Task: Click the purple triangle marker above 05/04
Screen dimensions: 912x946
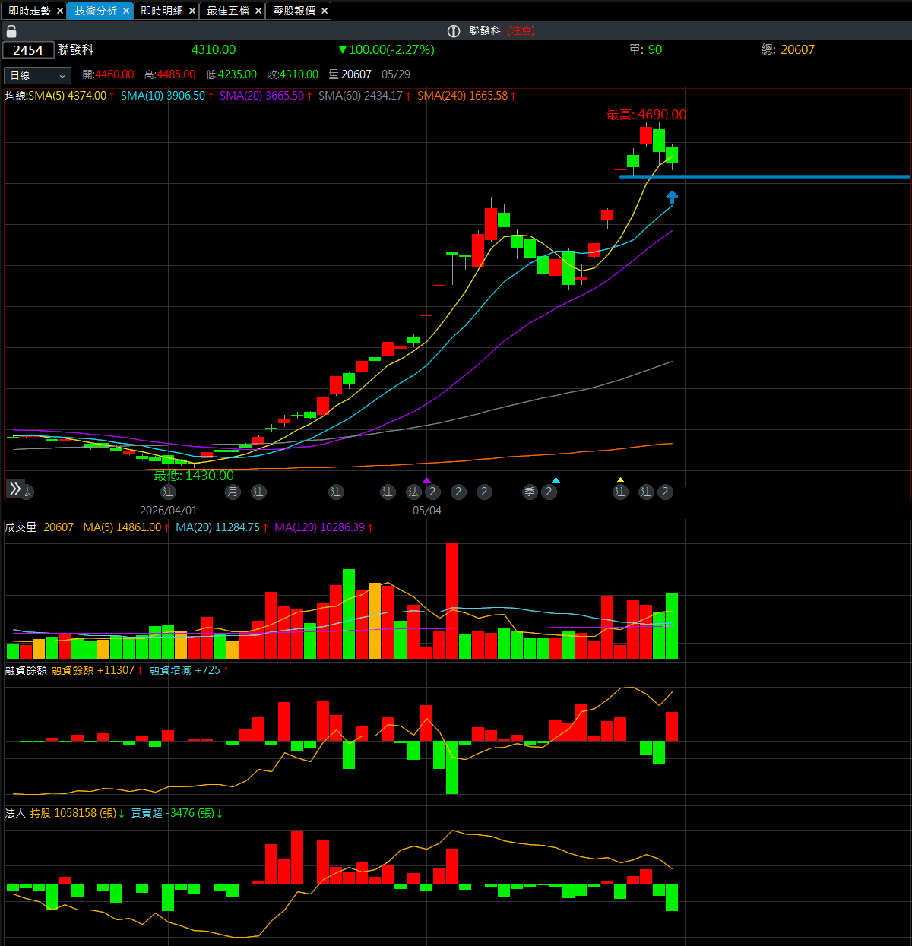Action: click(x=427, y=480)
